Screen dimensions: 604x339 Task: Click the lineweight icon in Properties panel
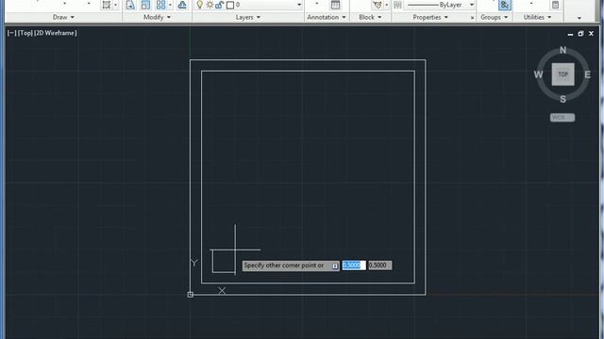tap(397, 5)
